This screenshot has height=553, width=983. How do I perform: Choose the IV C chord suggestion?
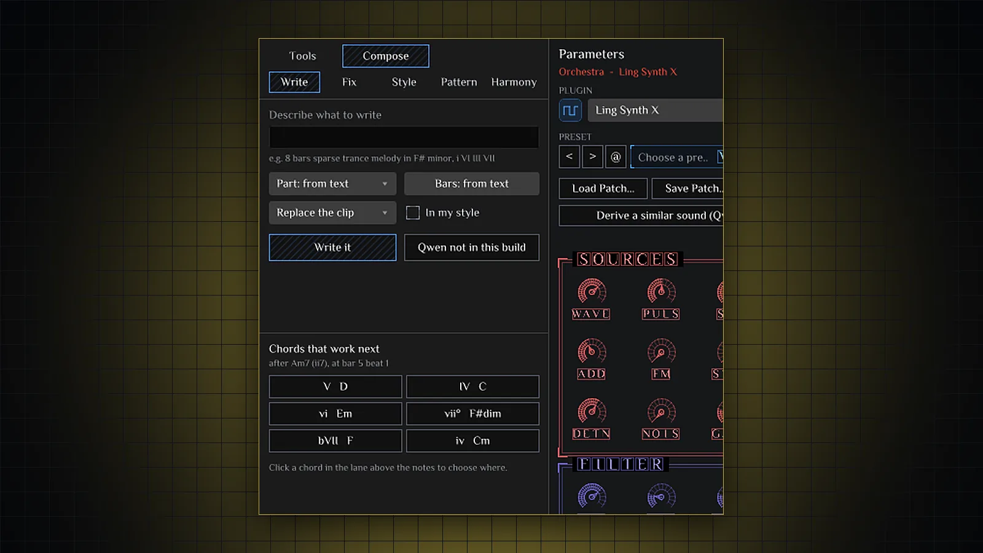(x=472, y=386)
